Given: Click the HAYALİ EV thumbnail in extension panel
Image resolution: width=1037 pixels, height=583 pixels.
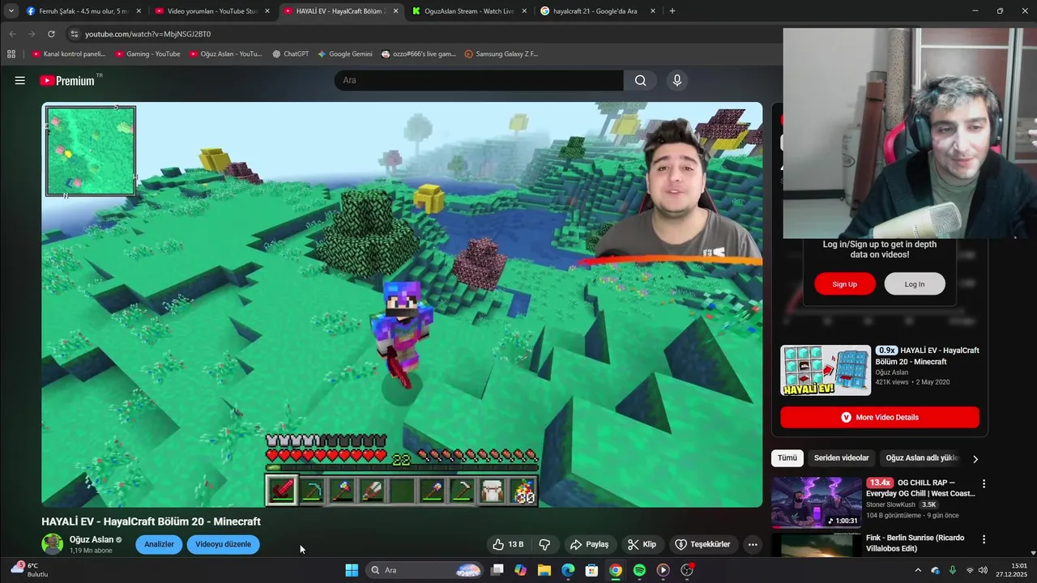Looking at the screenshot, I should [826, 370].
